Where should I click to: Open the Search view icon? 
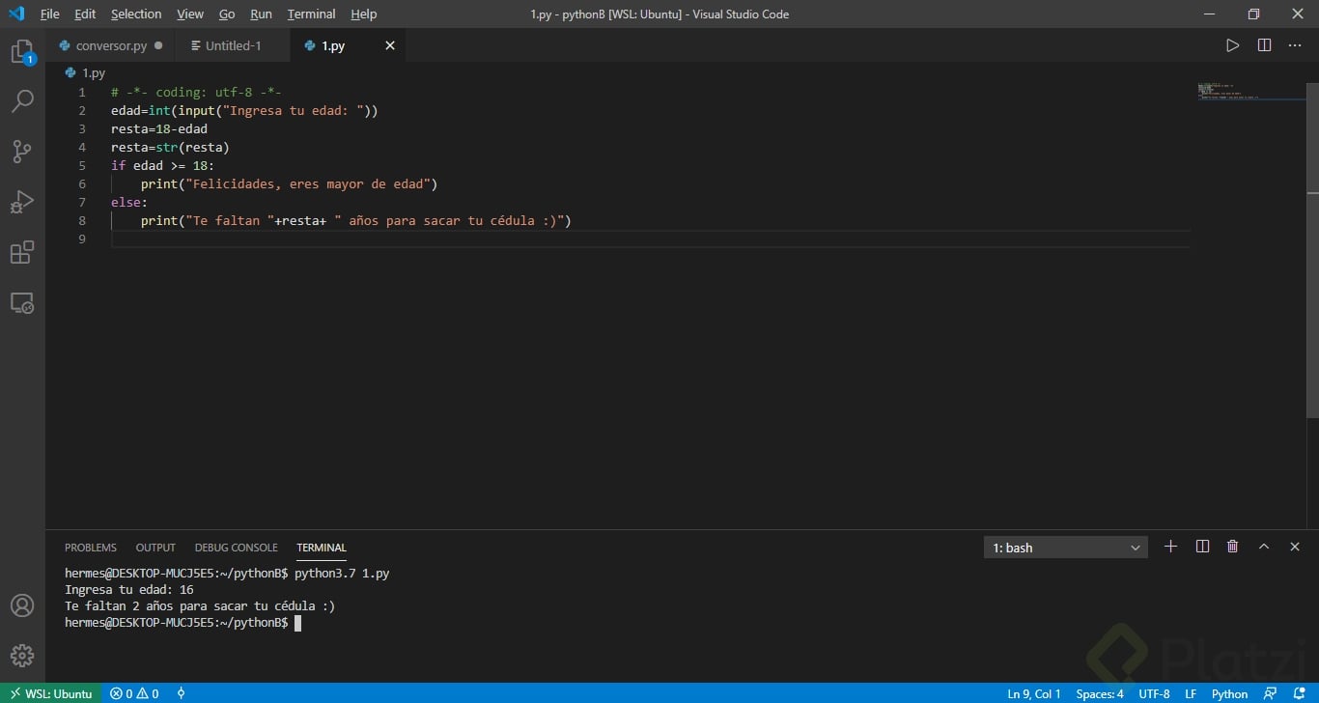(x=22, y=100)
